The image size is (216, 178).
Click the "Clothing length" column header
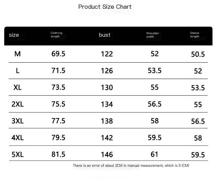coord(56,35)
